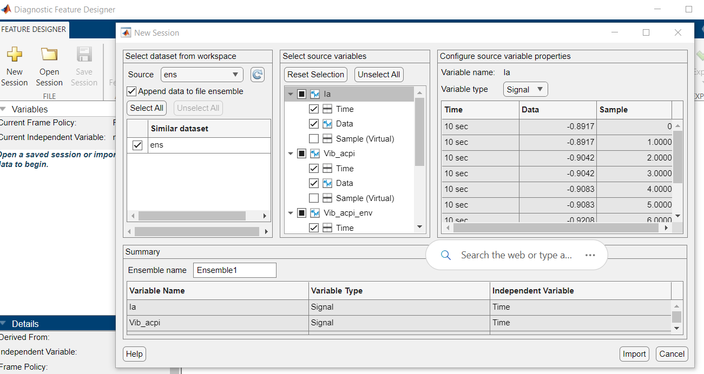The width and height of the screenshot is (704, 374).
Task: Check Sample (Virtual) under Ia
Action: 314,139
